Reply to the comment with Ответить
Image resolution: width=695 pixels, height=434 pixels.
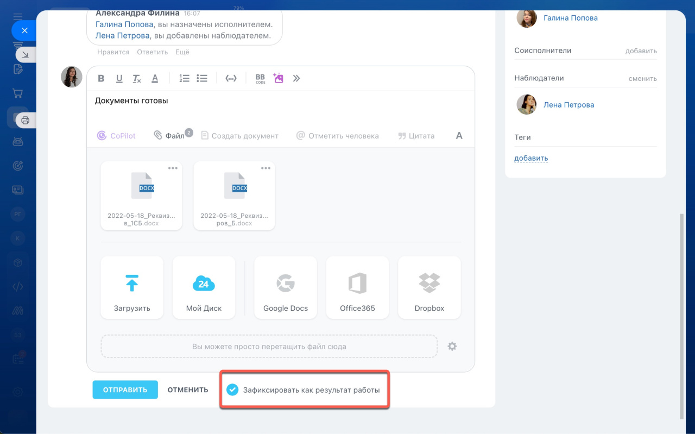coord(153,52)
